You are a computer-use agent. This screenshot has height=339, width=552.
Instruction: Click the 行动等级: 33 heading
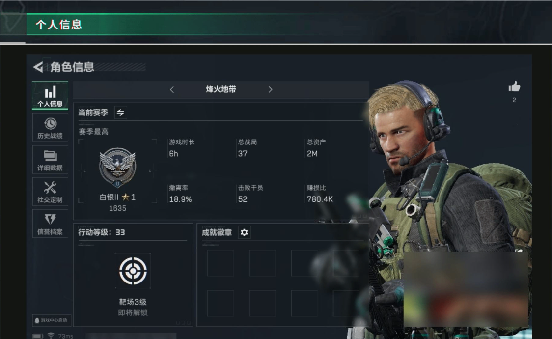pyautogui.click(x=101, y=232)
